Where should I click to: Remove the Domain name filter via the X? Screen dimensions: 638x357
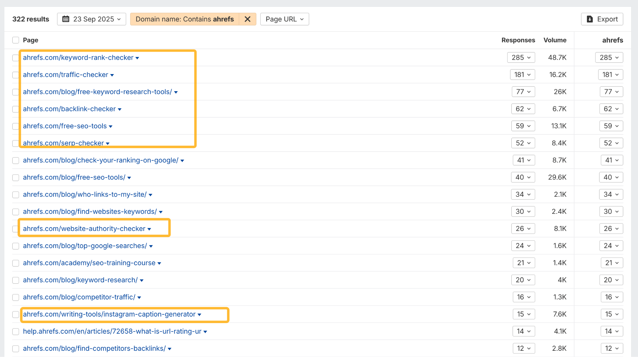coord(247,19)
